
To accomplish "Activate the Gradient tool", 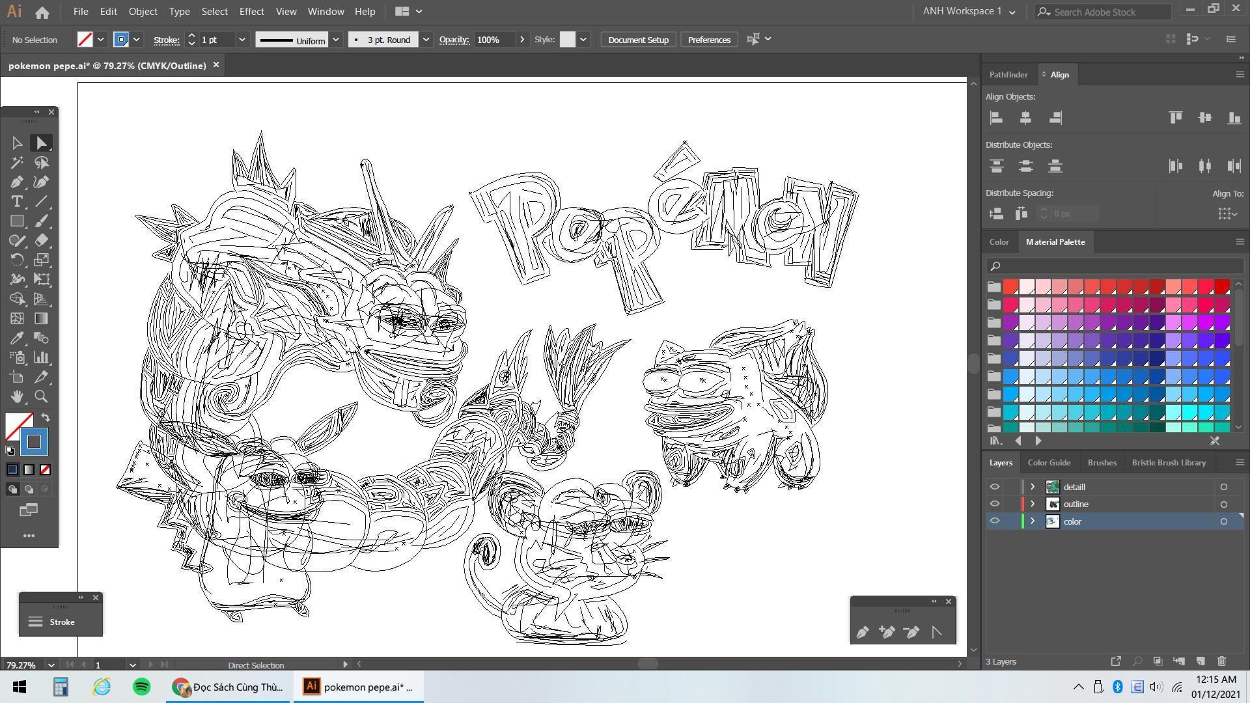I will click(41, 319).
